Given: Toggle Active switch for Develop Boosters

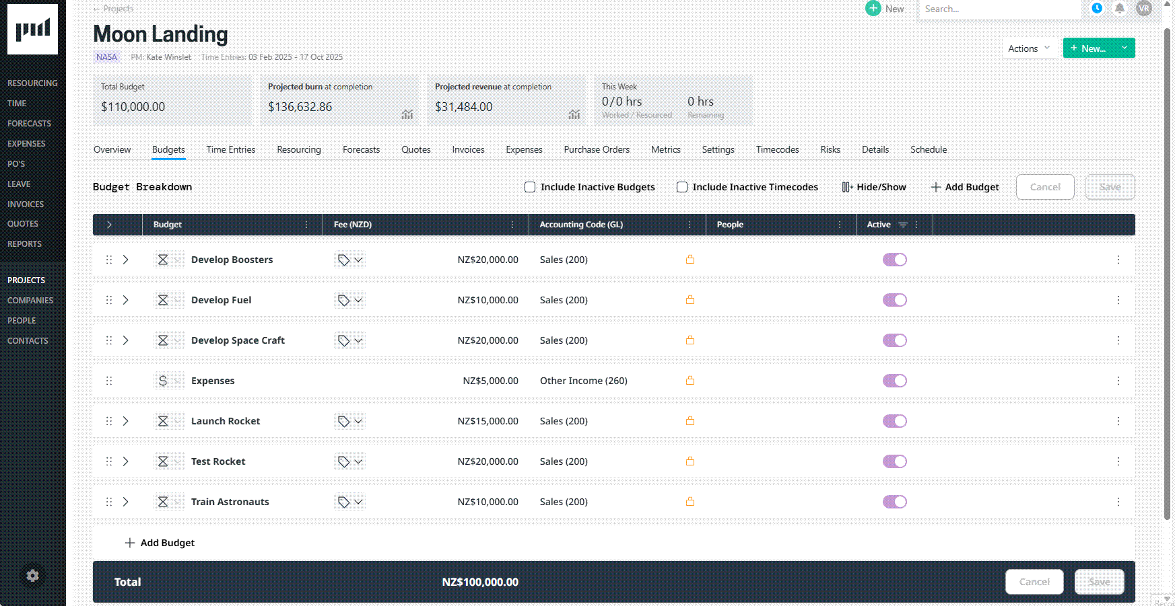Looking at the screenshot, I should 894,260.
